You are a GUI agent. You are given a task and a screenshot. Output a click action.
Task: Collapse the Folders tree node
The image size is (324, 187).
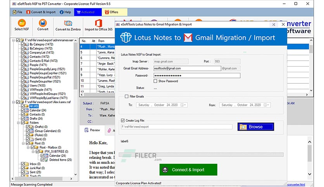pos(18,122)
